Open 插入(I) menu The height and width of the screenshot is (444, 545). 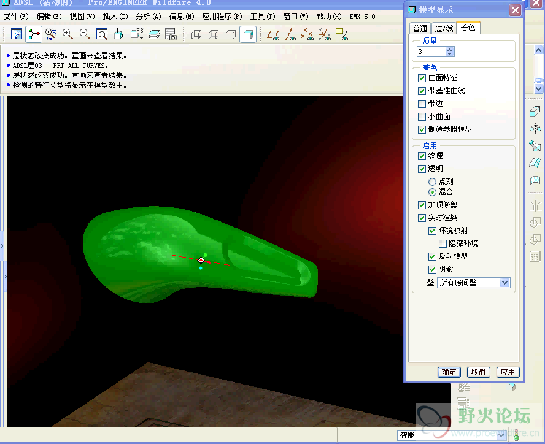115,17
